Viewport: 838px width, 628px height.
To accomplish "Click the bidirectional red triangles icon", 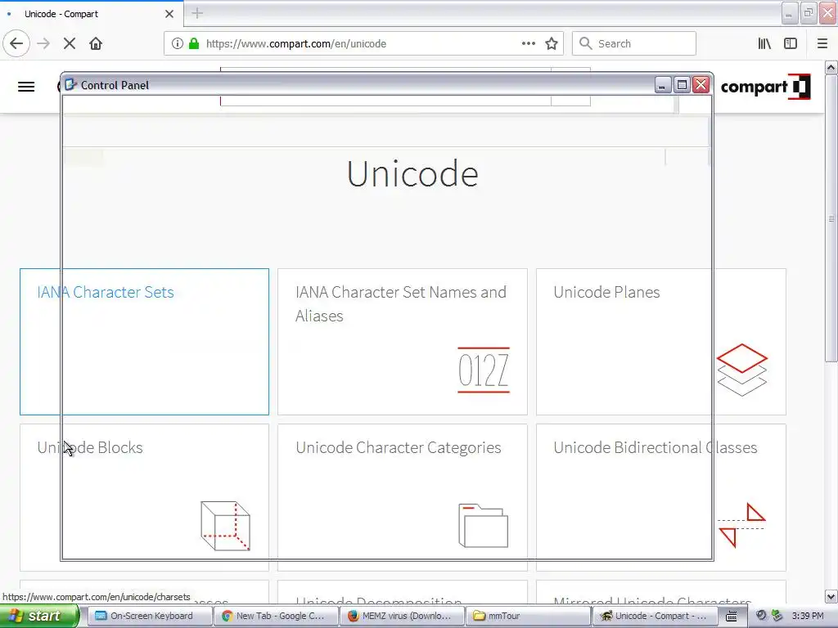I will 741,525.
